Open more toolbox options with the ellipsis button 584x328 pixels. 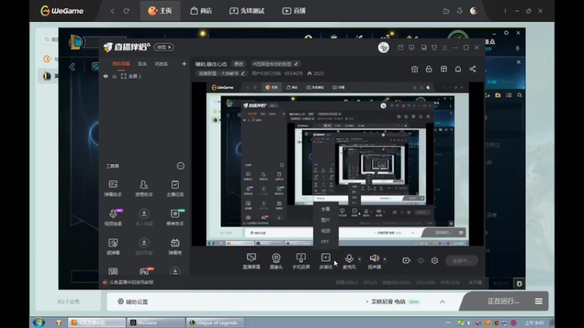[180, 166]
